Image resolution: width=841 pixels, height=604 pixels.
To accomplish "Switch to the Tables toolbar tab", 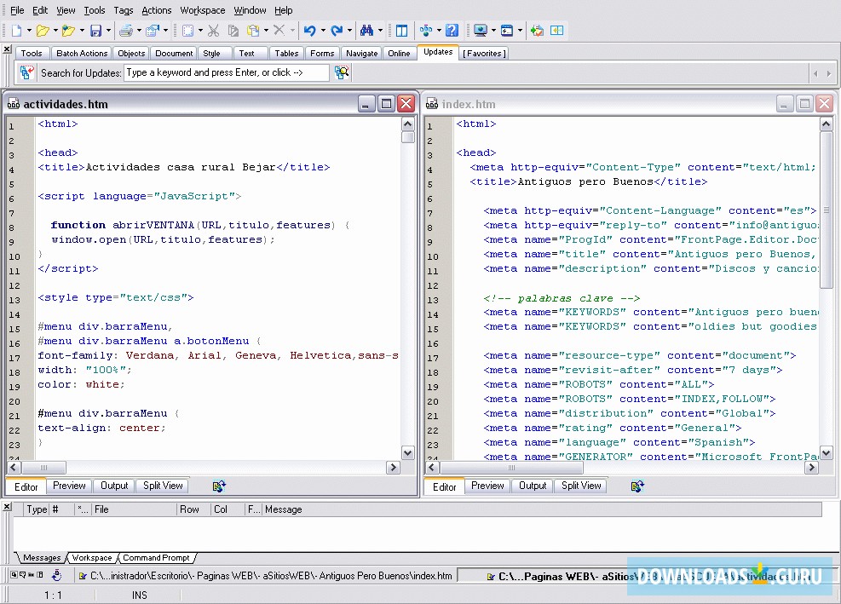I will 286,53.
